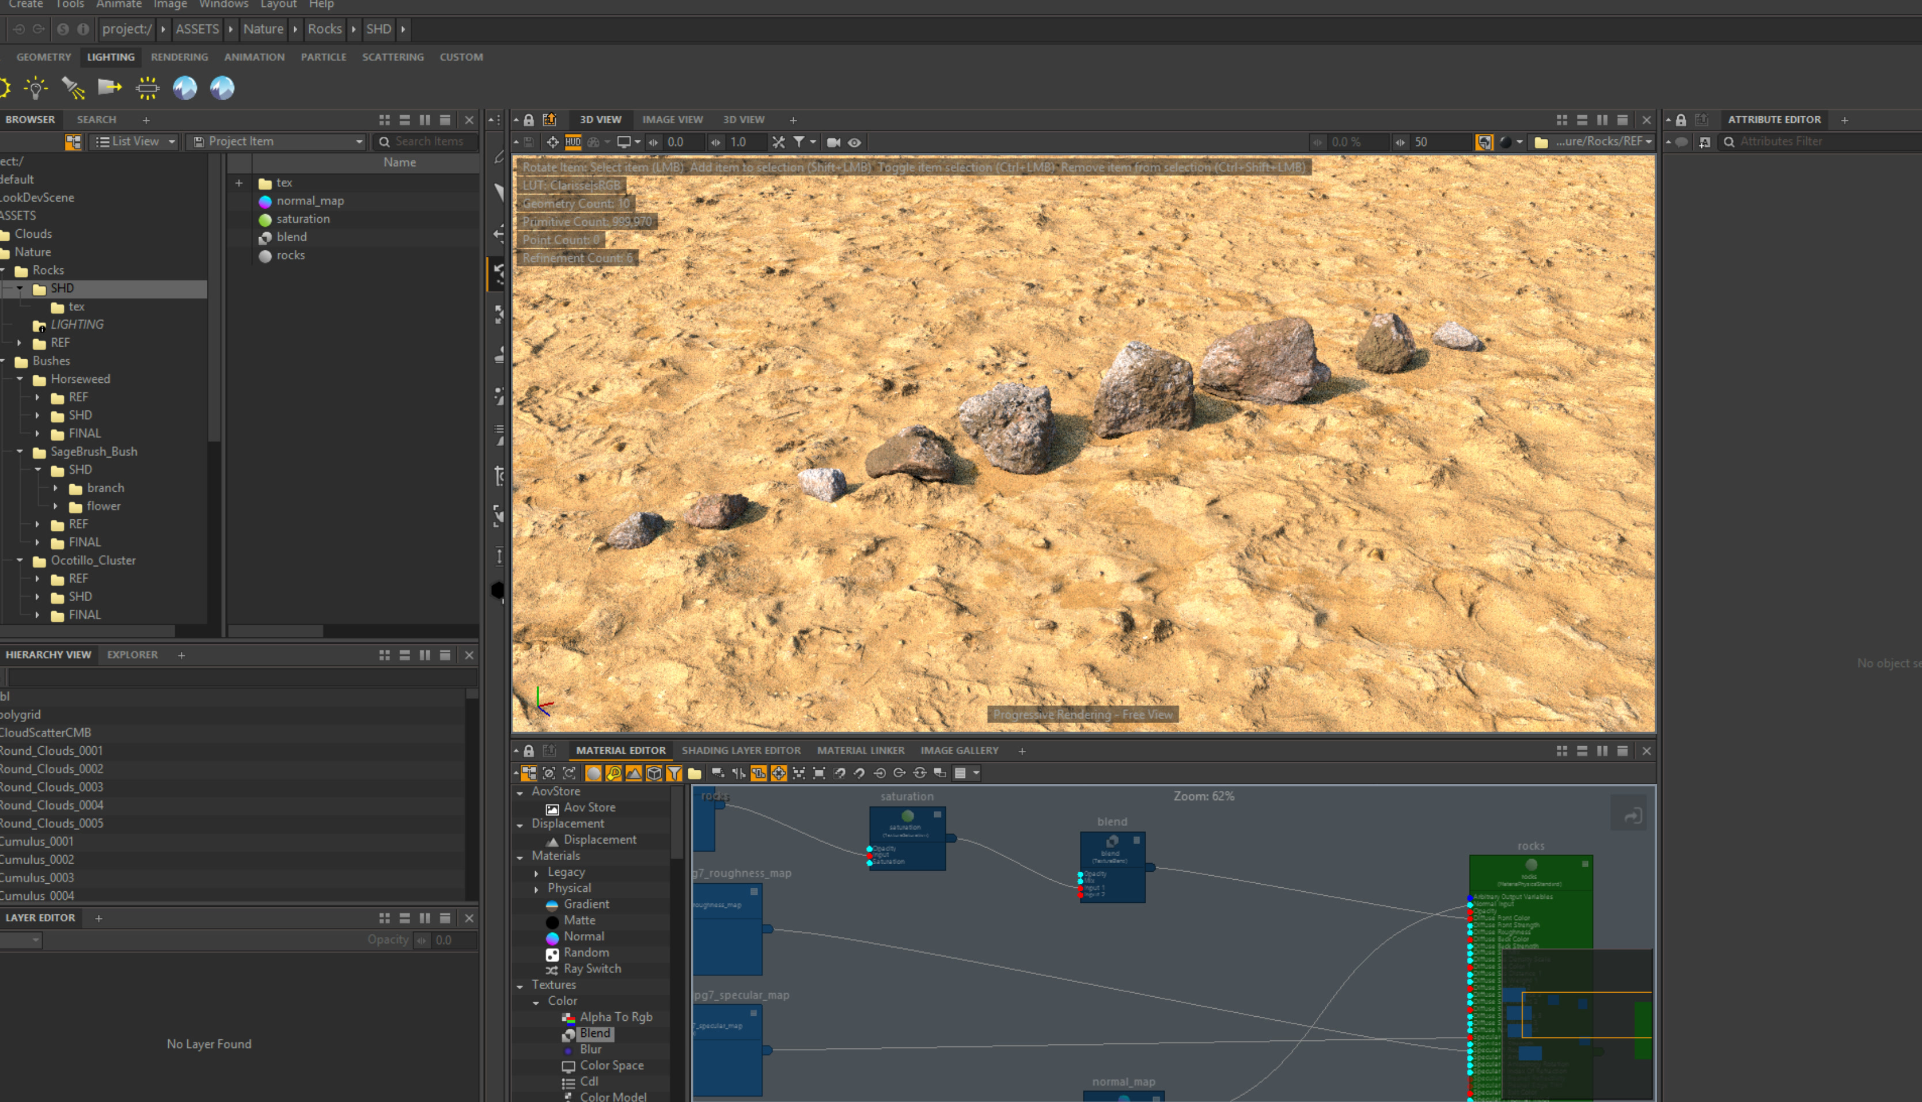The image size is (1922, 1102).
Task: Click the ASSETS breadcrumb in path bar
Action: click(x=198, y=29)
